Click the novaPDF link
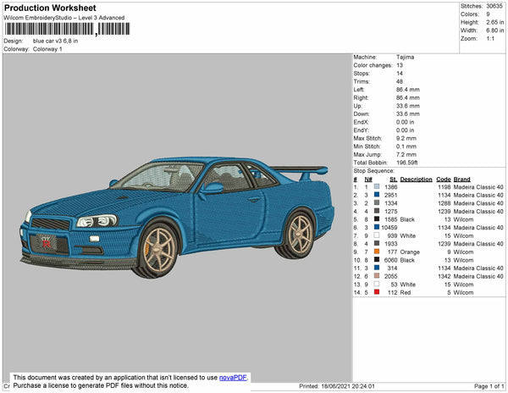 tap(235, 378)
